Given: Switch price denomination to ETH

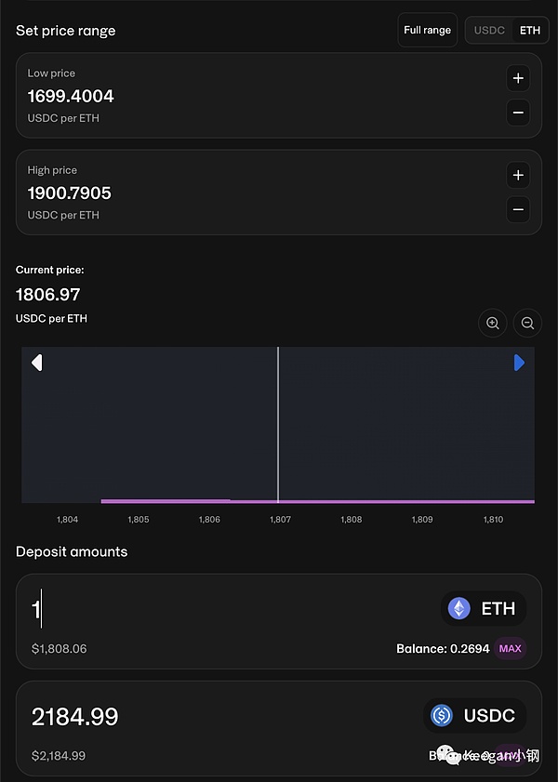Looking at the screenshot, I should point(529,30).
